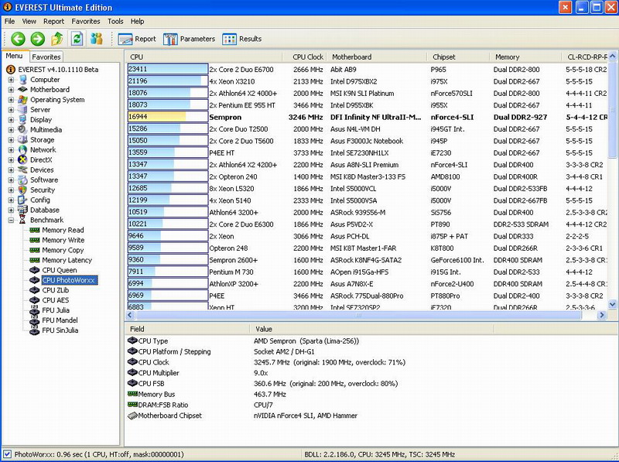
Task: Expand the Database tree node
Action: pos(11,210)
